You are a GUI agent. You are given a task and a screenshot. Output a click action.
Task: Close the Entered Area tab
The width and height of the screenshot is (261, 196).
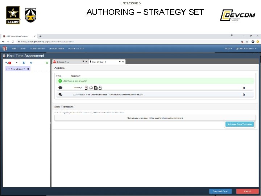[x=86, y=61]
